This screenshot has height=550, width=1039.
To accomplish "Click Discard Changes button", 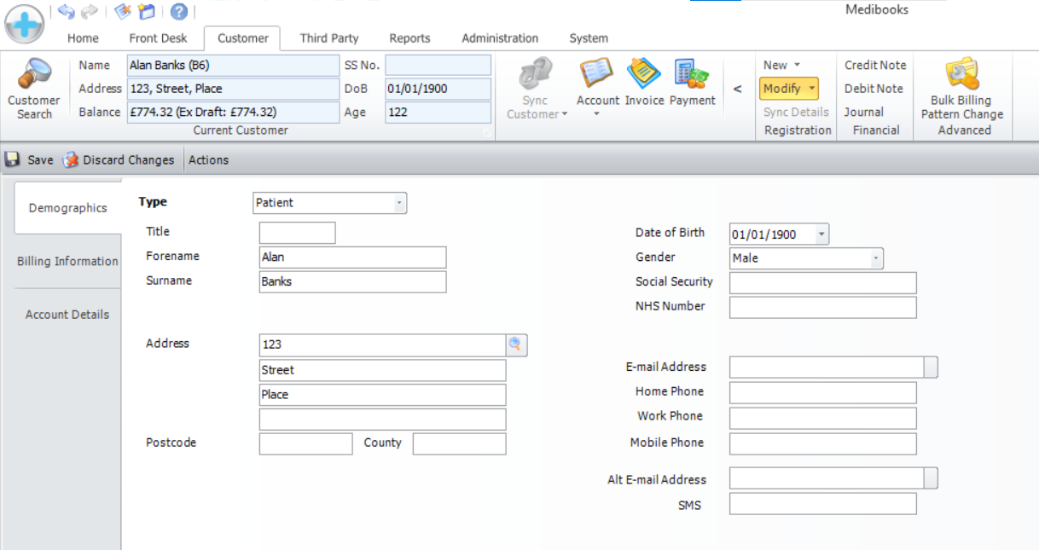I will (x=119, y=159).
